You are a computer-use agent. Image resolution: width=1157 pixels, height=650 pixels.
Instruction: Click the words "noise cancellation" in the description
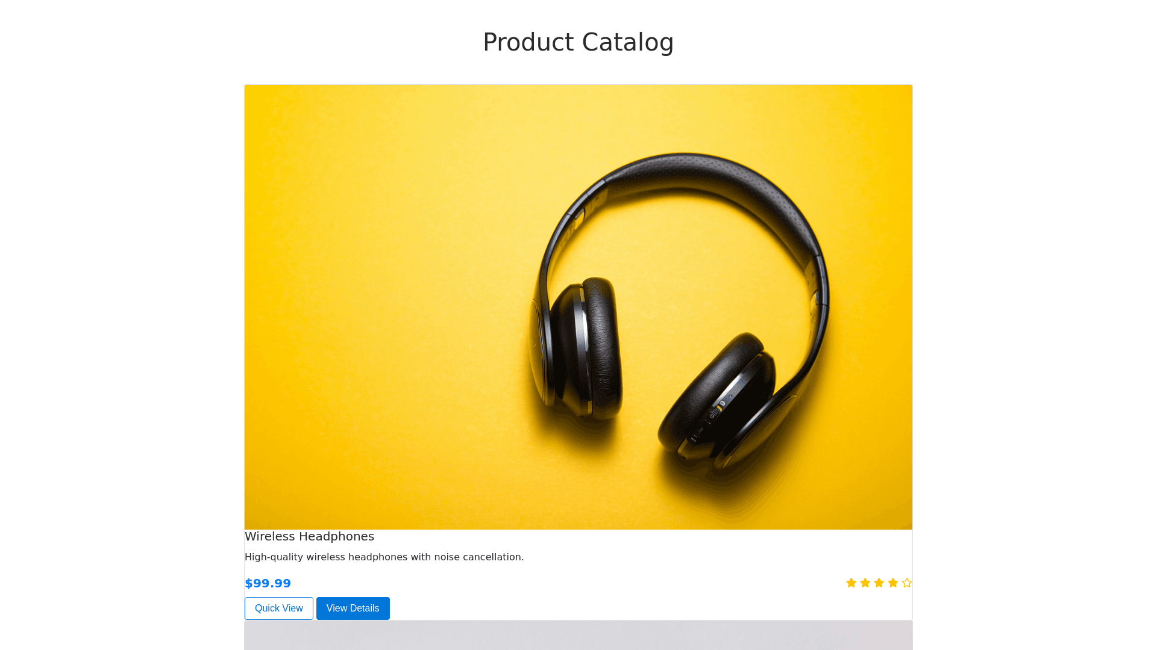pos(478,557)
